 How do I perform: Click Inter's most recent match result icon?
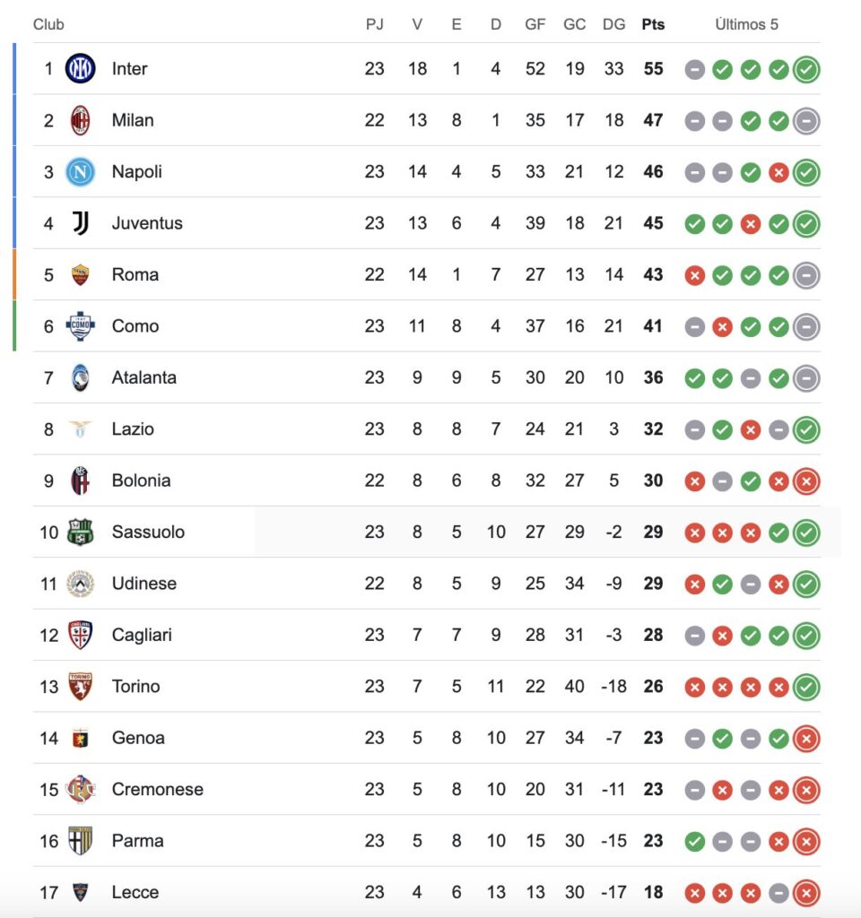pyautogui.click(x=806, y=69)
